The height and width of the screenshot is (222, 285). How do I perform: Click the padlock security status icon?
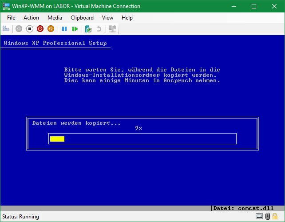click(x=276, y=217)
